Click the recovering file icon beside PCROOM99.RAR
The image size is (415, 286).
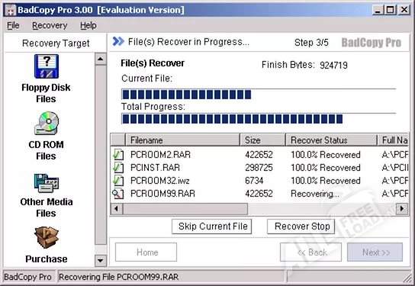tap(118, 194)
